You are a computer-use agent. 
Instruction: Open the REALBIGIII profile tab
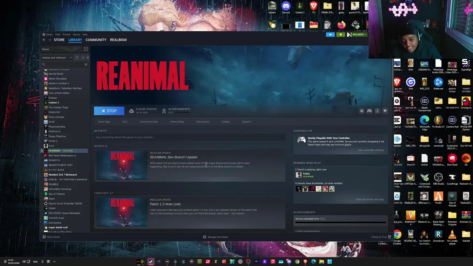[118, 40]
